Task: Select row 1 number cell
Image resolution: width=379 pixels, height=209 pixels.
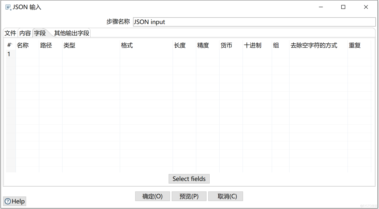Action: tap(9, 54)
